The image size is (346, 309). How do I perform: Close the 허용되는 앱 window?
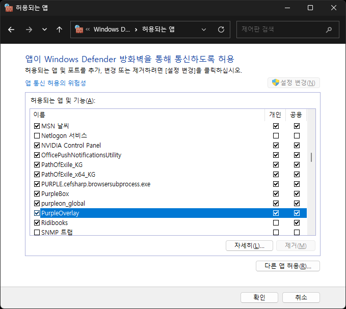(x=334, y=8)
